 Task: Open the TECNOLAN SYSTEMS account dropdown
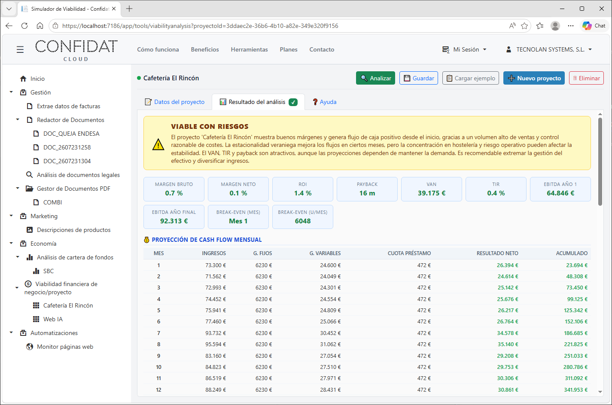pos(549,49)
